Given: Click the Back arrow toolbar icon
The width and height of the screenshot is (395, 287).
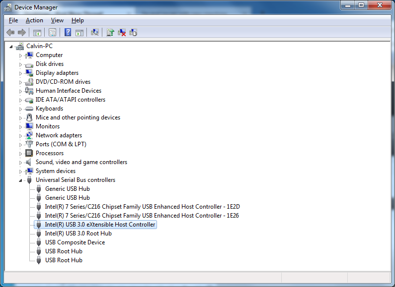Looking at the screenshot, I should tap(10, 32).
